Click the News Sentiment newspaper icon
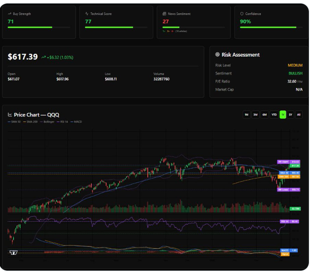Screen dimensions: 315x275 164,14
